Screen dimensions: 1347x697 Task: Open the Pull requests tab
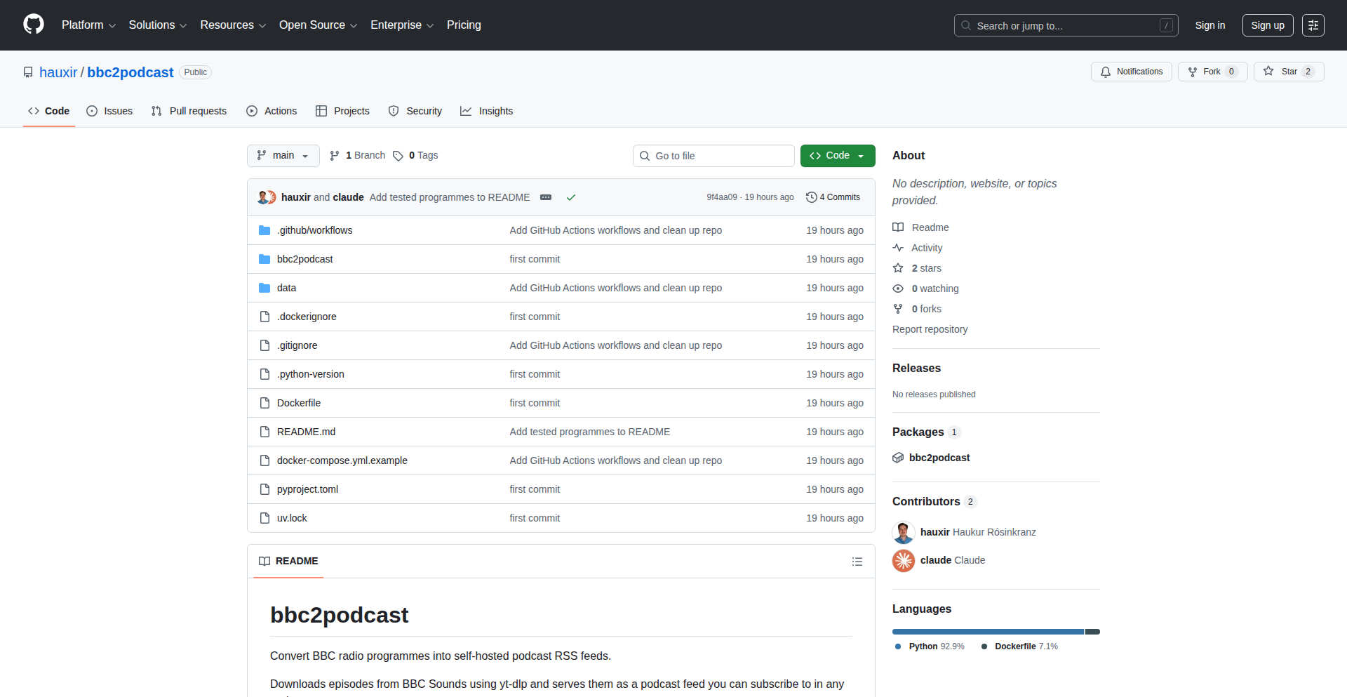pos(189,111)
